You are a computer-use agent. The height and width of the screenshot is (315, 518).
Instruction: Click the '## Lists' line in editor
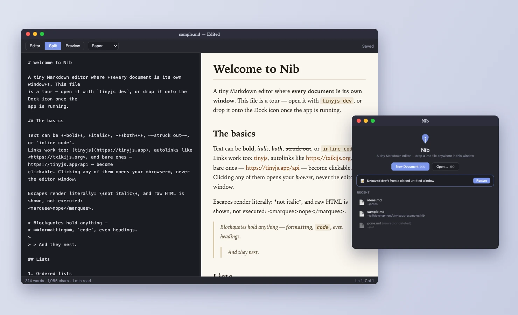(x=39, y=259)
